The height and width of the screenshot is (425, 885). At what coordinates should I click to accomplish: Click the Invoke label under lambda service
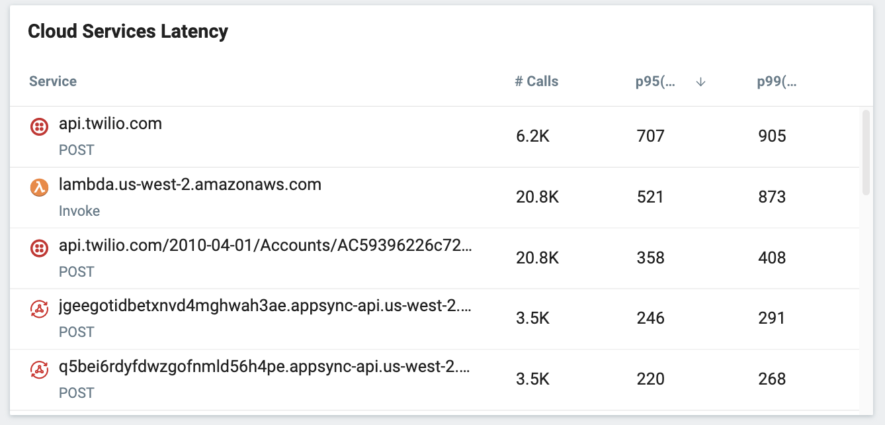[79, 211]
